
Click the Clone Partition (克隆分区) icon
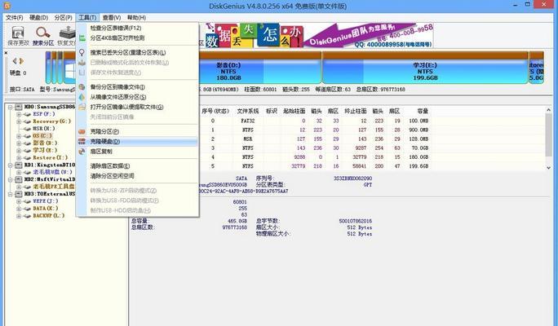82,131
